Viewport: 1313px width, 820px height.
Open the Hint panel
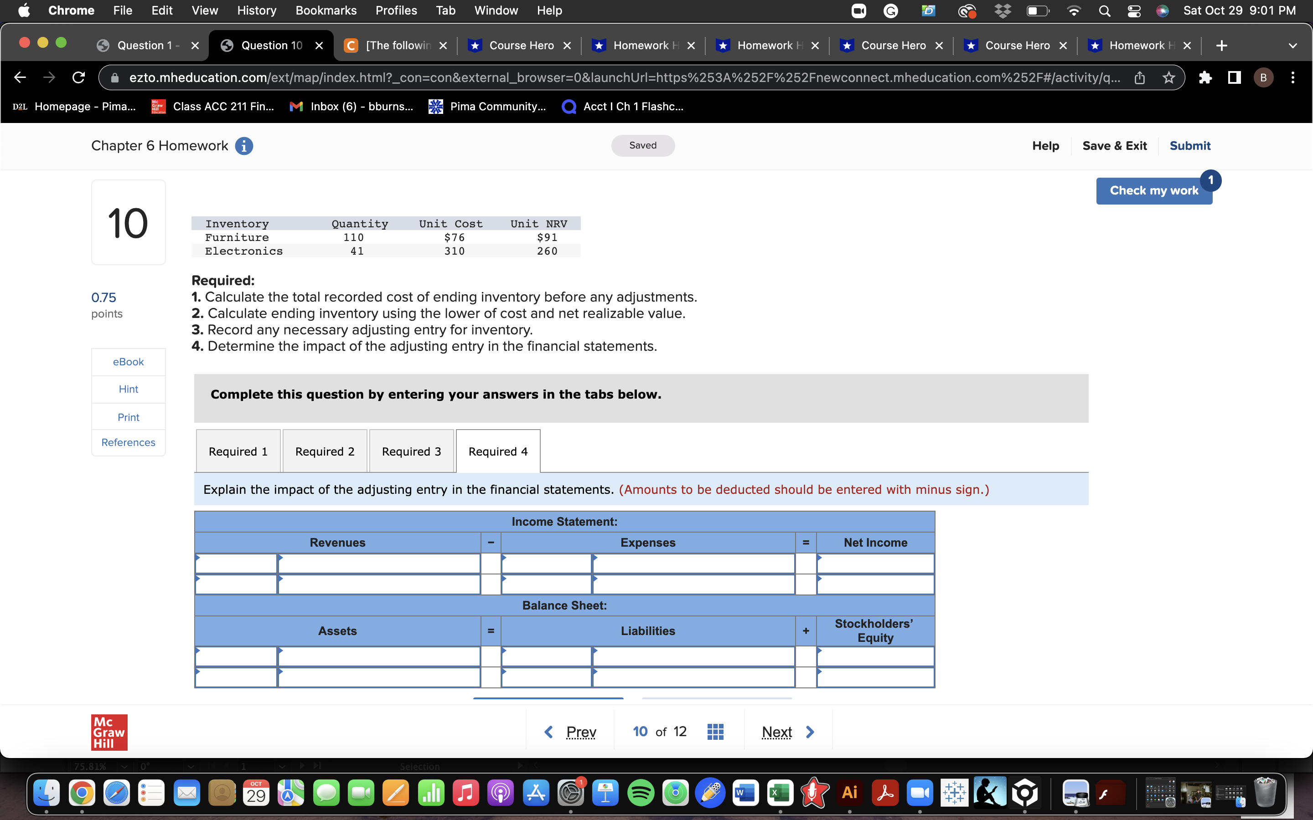tap(128, 388)
